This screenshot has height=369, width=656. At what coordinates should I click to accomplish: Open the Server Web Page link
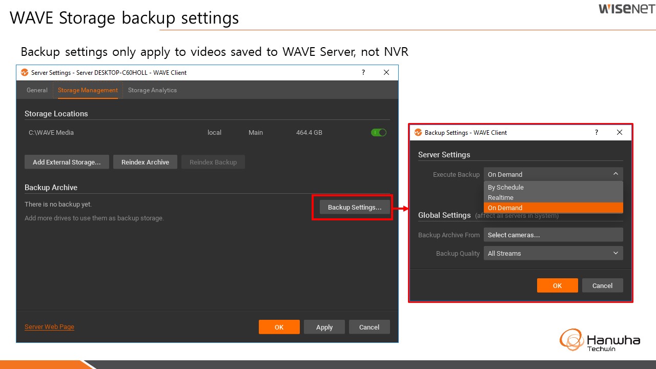point(49,327)
